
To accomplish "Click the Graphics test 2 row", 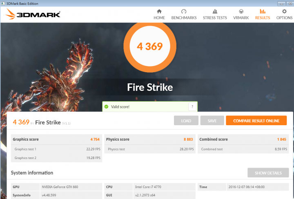I will (x=56, y=158).
